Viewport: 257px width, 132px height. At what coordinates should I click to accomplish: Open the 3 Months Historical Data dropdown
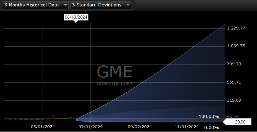[x=36, y=5]
